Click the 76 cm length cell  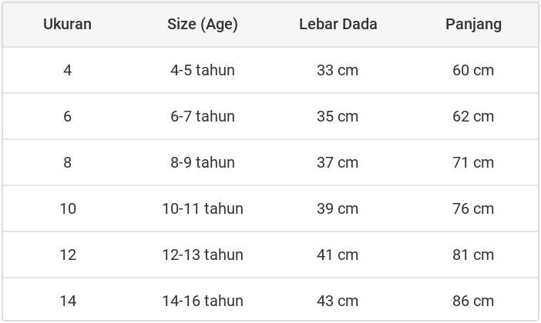coord(473,208)
